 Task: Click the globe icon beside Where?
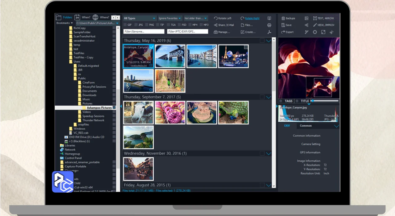pyautogui.click(x=95, y=17)
